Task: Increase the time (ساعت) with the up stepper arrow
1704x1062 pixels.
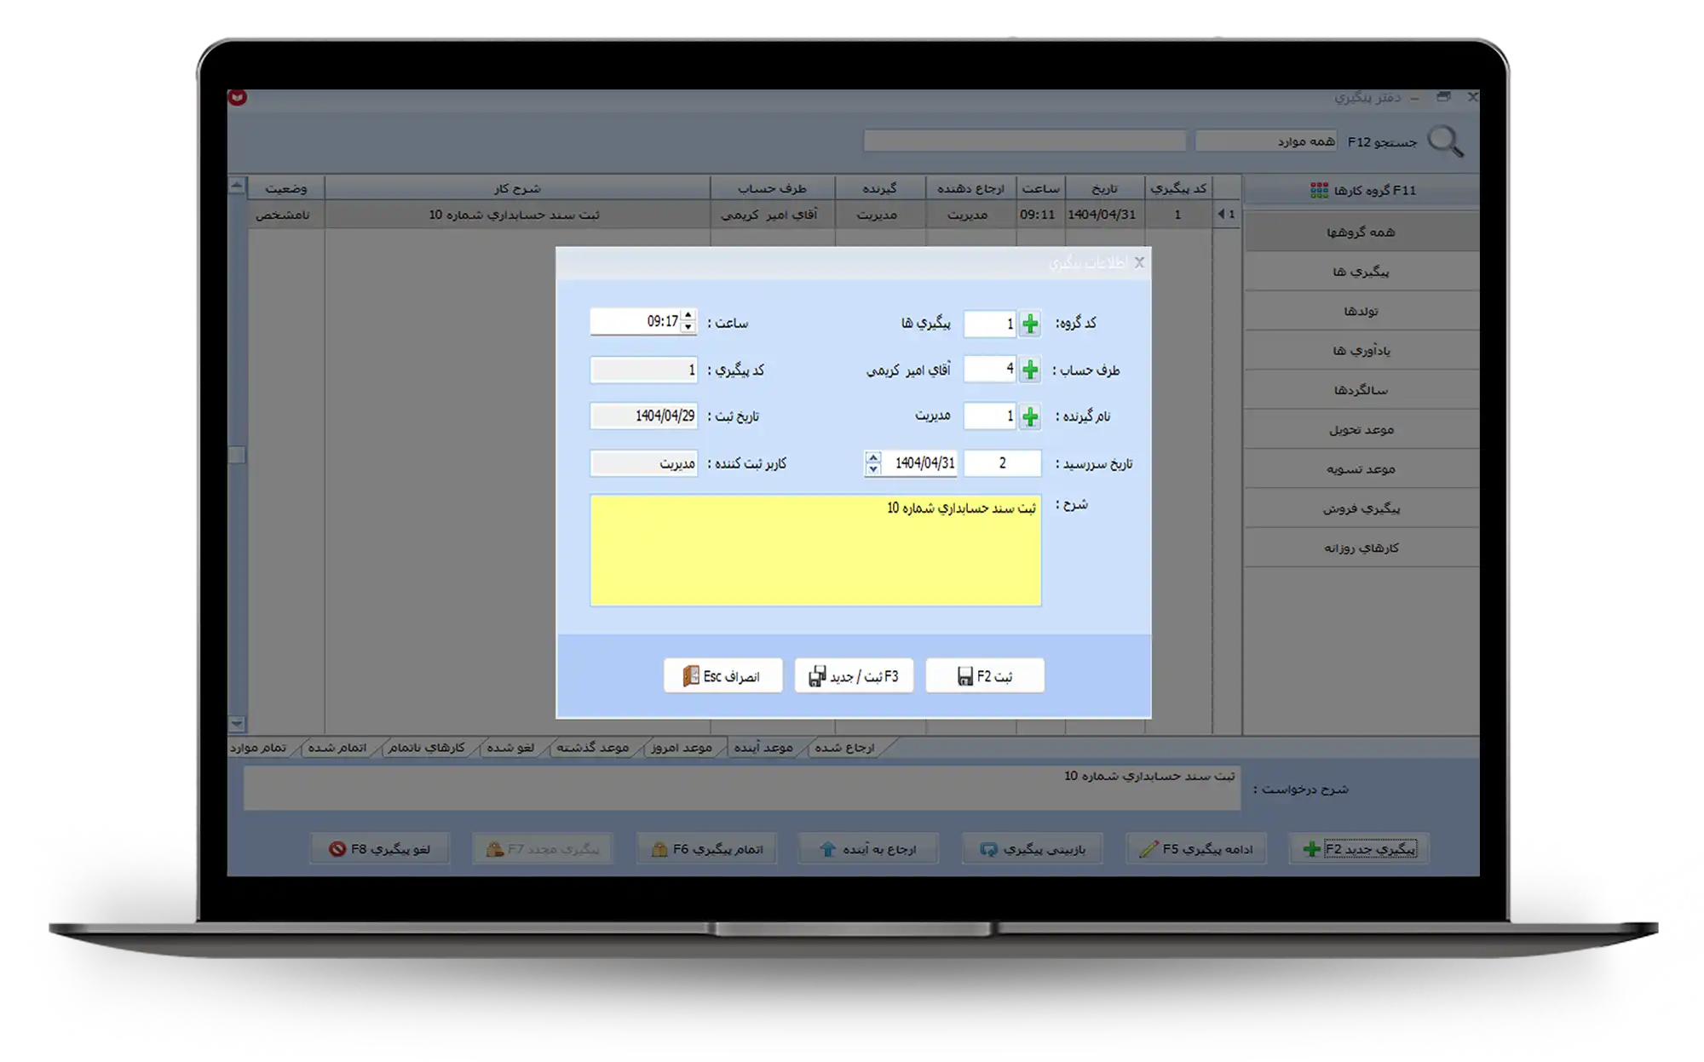Action: [688, 315]
